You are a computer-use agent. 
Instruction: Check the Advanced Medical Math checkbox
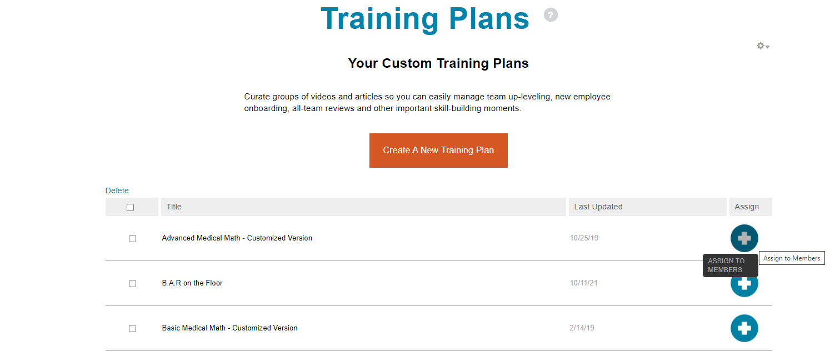click(x=132, y=238)
